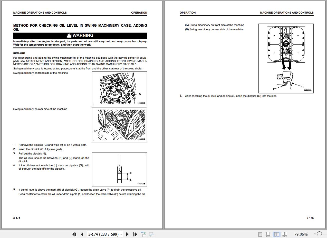Click the dipstick H and L marks figure
Viewport: 327px width, 238px height.
coord(119,170)
